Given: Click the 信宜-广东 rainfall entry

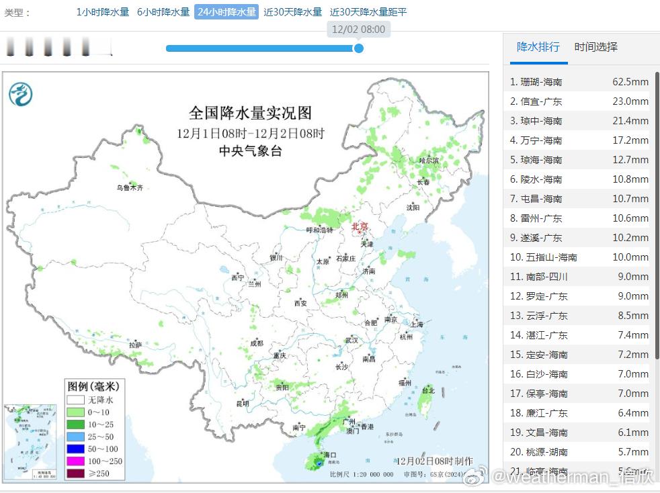Looking at the screenshot, I should coord(578,101).
